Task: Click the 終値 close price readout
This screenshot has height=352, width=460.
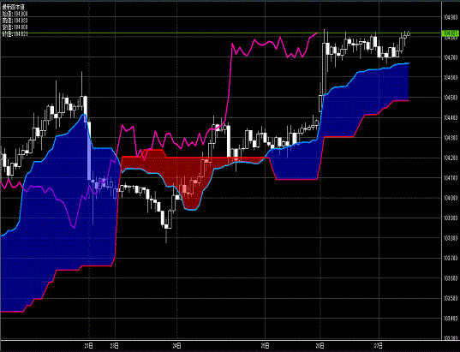Action: click(x=15, y=34)
